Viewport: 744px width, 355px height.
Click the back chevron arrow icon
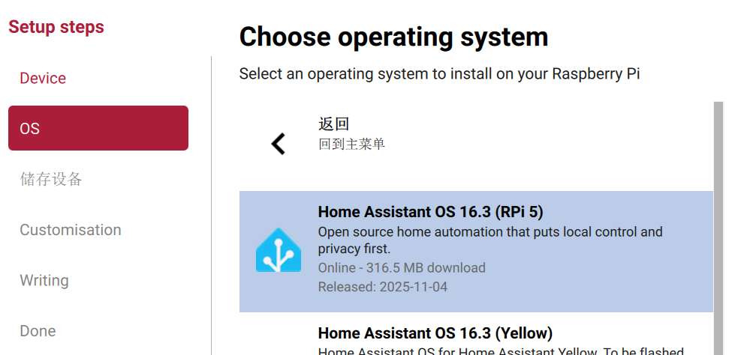coord(278,144)
